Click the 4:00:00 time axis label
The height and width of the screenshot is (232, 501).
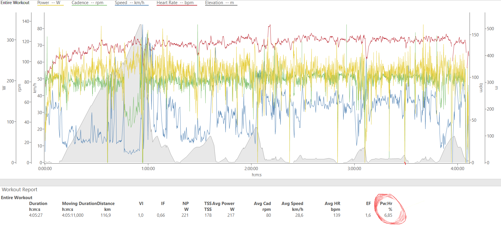pyautogui.click(x=458, y=169)
